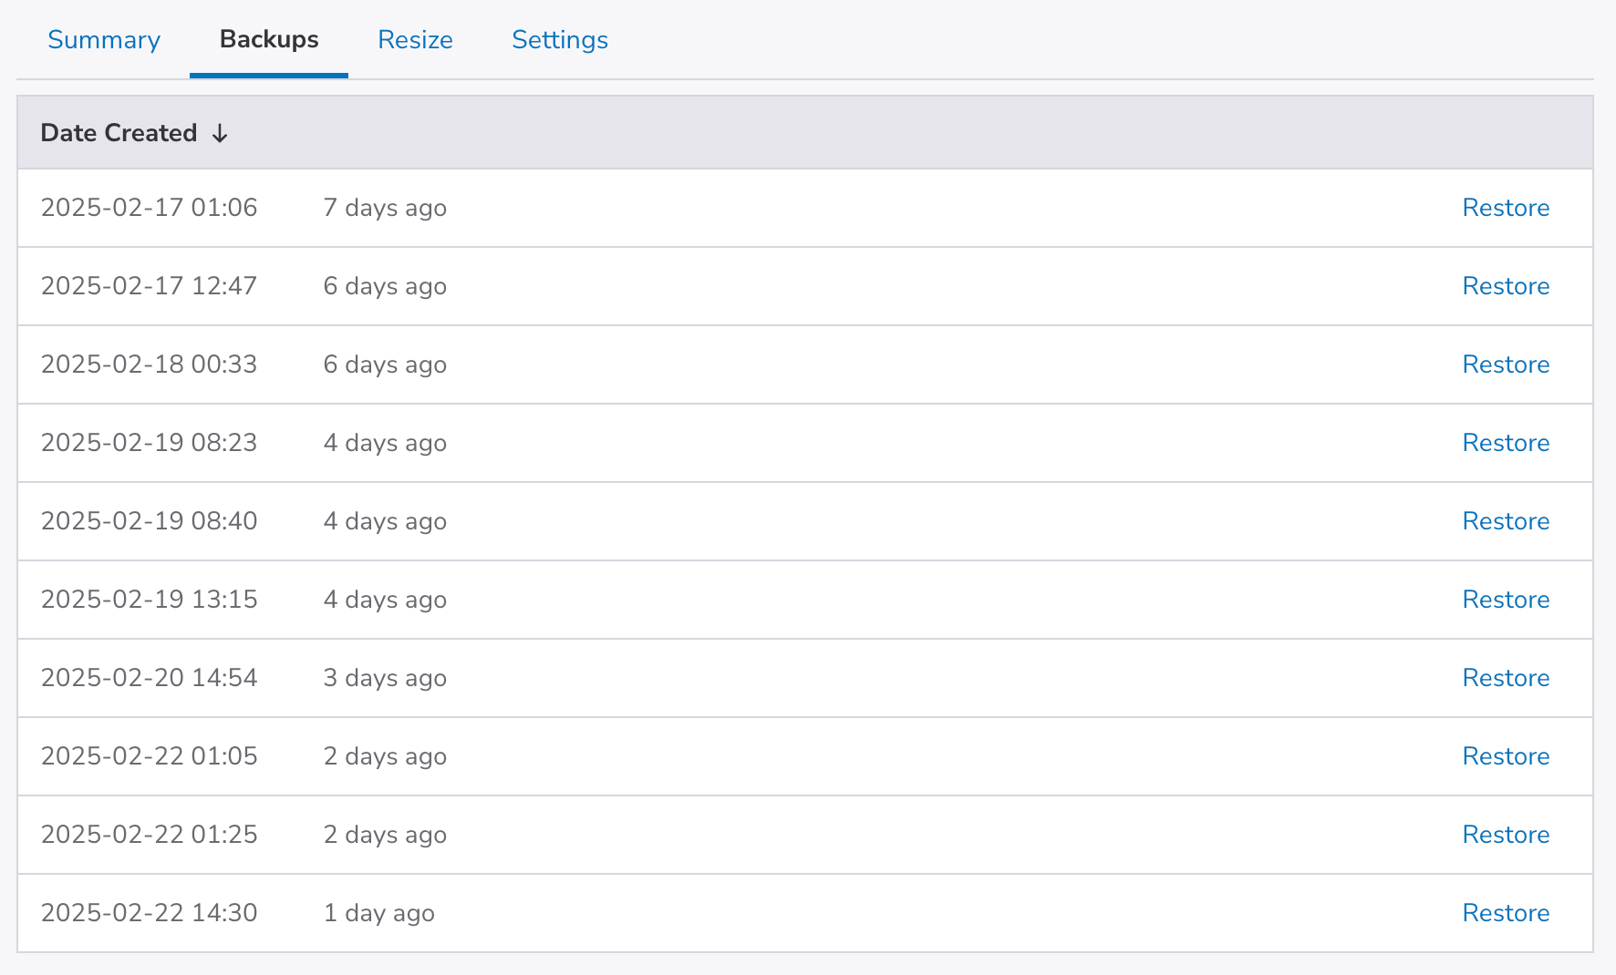Click the 2025-02-22 14:30 timestamp
Image resolution: width=1616 pixels, height=975 pixels.
150,913
